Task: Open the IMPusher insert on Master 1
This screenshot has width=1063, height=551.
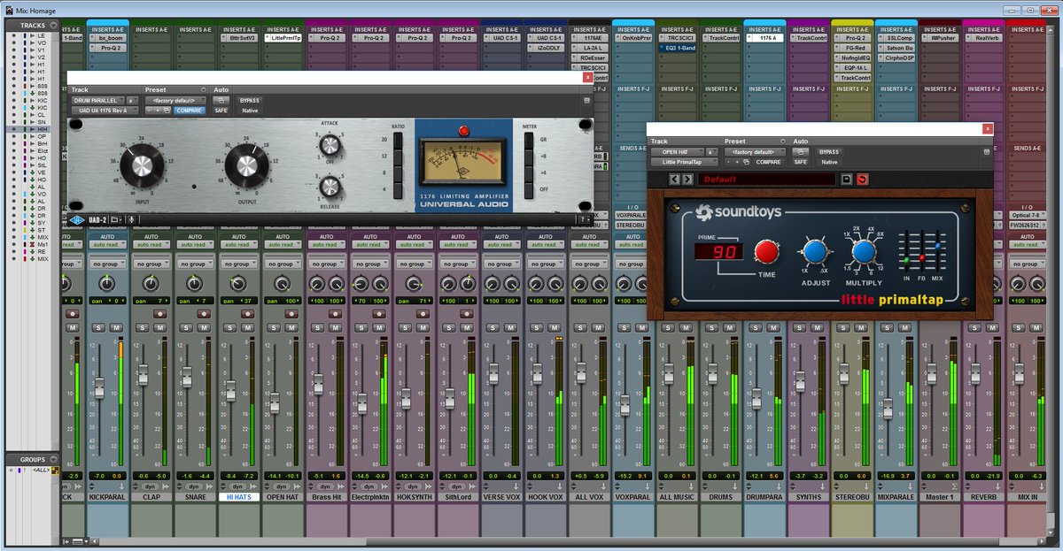Action: point(939,38)
